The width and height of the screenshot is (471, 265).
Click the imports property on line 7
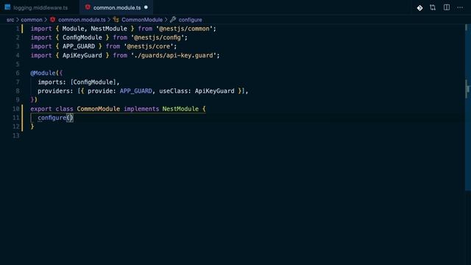50,82
